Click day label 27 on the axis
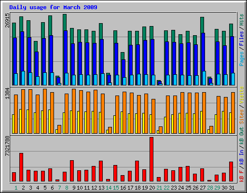Viewport: 247px width, 193px height. tap(203, 188)
